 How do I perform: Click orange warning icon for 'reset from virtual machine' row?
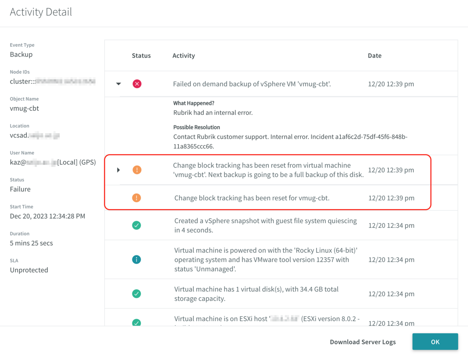coord(137,170)
